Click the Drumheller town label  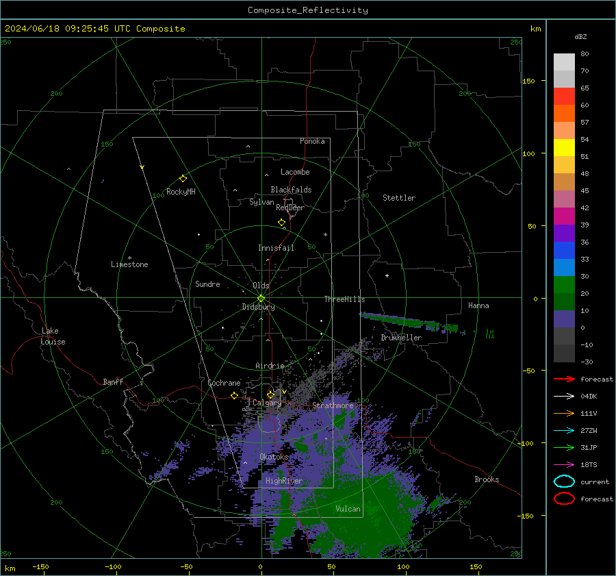click(x=401, y=338)
